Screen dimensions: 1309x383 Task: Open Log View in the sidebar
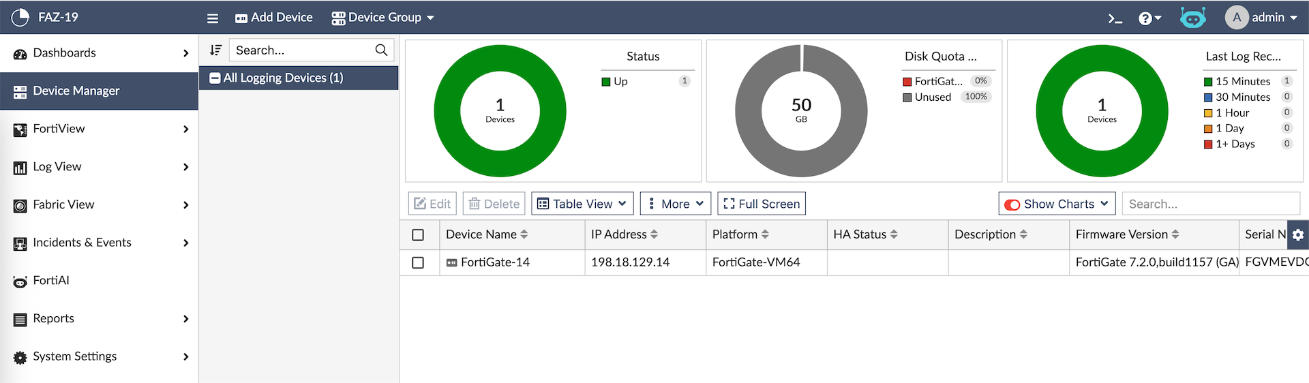[57, 167]
